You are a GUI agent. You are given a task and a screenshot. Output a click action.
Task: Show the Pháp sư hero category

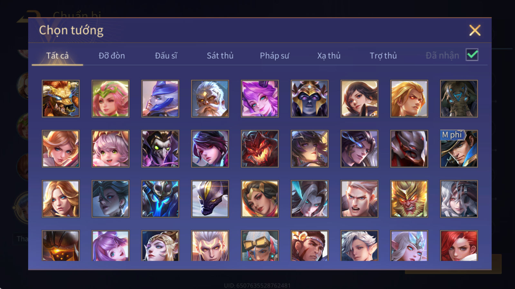[x=275, y=56]
